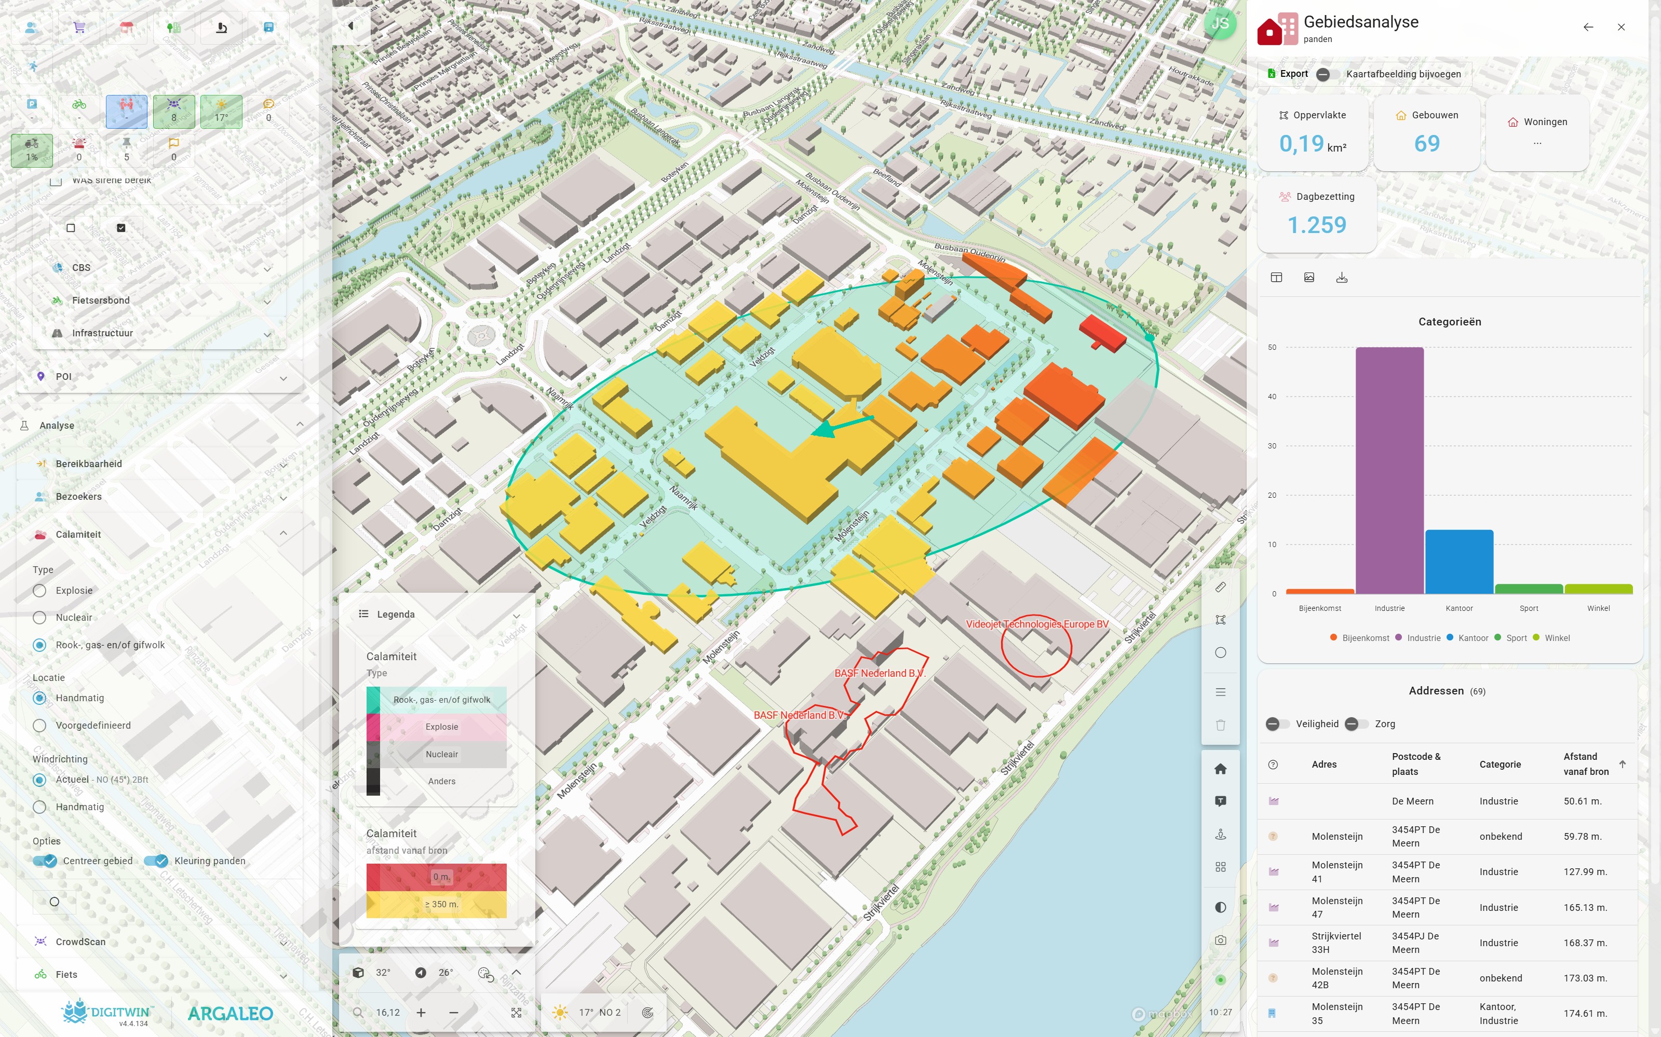
Task: Expand the POI section
Action: pyautogui.click(x=283, y=377)
